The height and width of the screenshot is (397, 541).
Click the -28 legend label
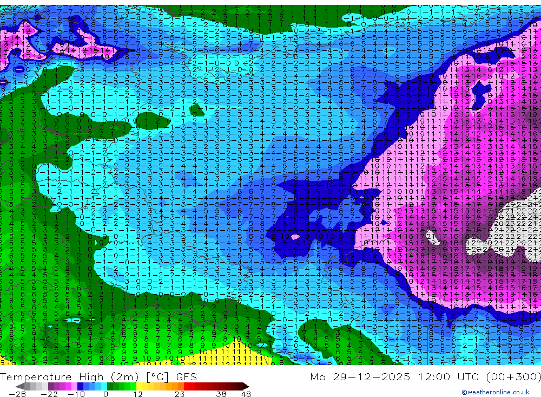tap(17, 394)
